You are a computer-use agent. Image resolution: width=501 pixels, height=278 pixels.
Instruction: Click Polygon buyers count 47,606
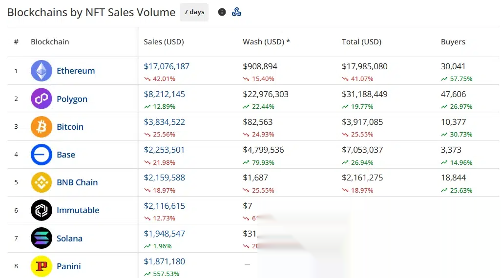454,94
